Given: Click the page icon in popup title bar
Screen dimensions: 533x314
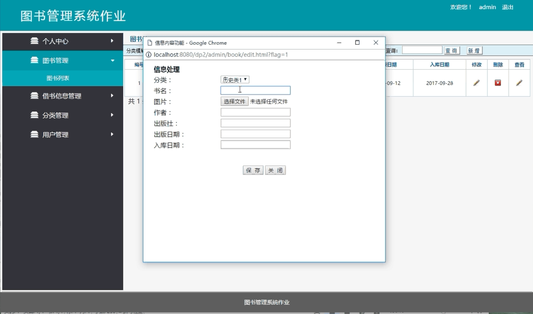Looking at the screenshot, I should click(149, 43).
